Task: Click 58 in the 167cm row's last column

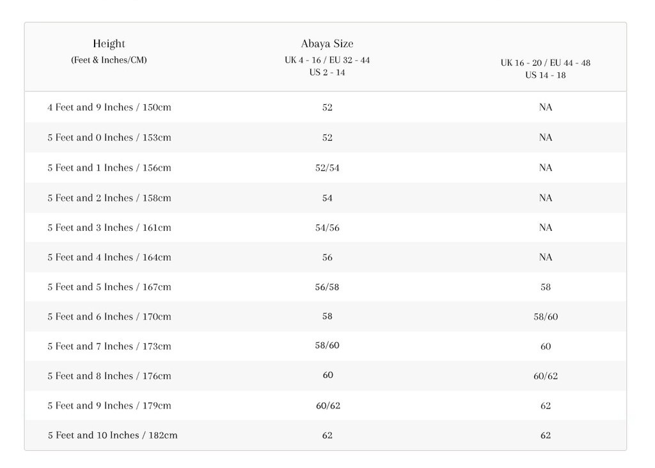Action: [546, 287]
